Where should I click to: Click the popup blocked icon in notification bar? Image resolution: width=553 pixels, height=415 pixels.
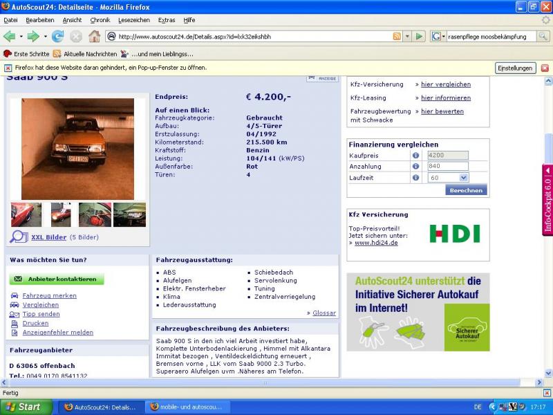[x=8, y=68]
